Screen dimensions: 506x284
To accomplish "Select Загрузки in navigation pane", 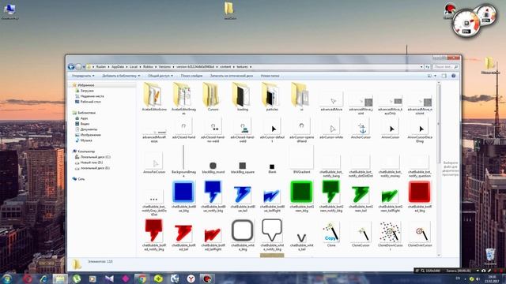I will 87,91.
